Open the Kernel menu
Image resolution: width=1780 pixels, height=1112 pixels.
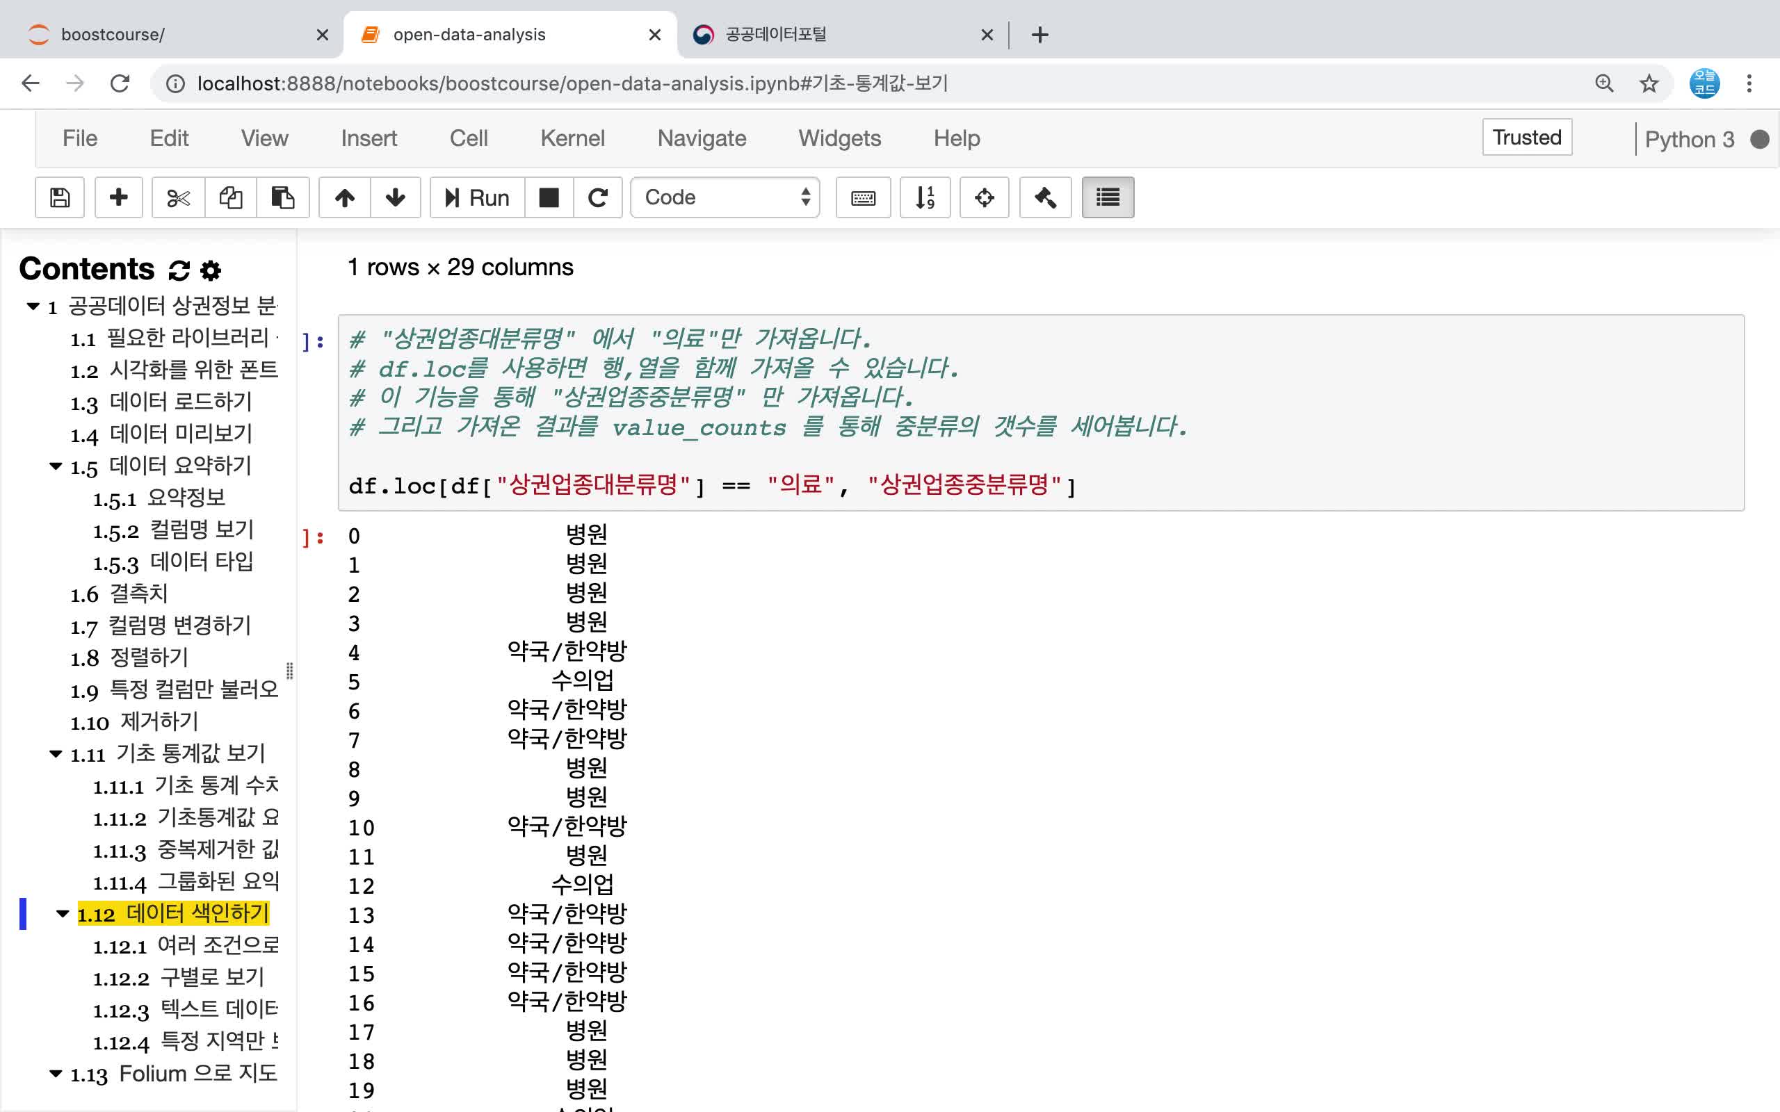(x=572, y=138)
